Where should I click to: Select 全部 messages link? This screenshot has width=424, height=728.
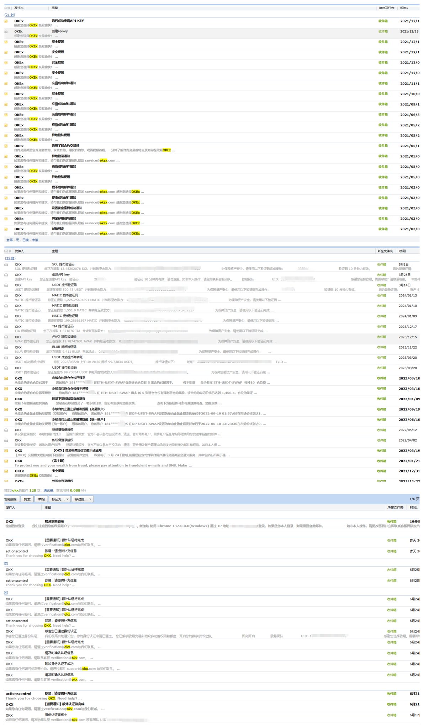coord(10,240)
